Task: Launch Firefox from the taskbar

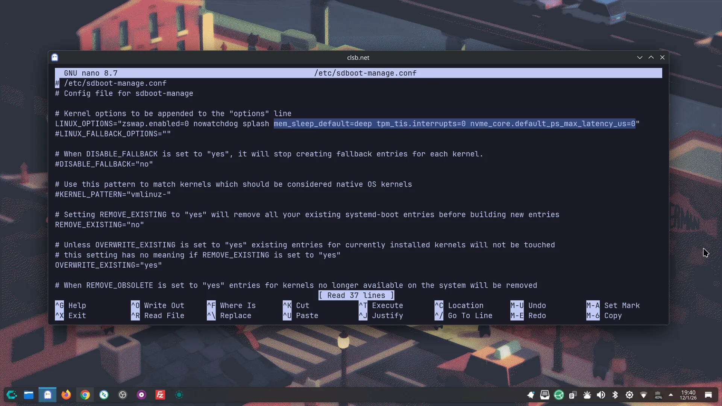Action: coord(66,395)
